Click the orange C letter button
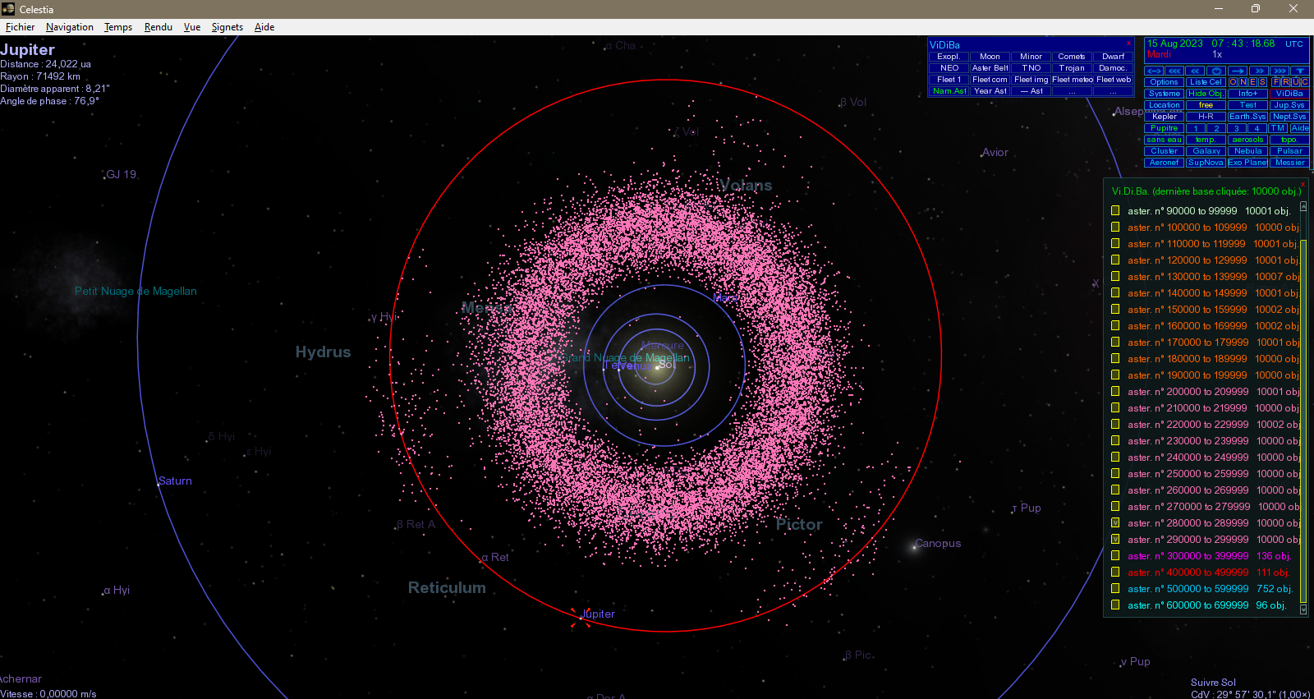The height and width of the screenshot is (699, 1314). [x=1305, y=82]
